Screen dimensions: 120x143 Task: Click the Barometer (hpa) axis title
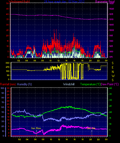point(105,2)
